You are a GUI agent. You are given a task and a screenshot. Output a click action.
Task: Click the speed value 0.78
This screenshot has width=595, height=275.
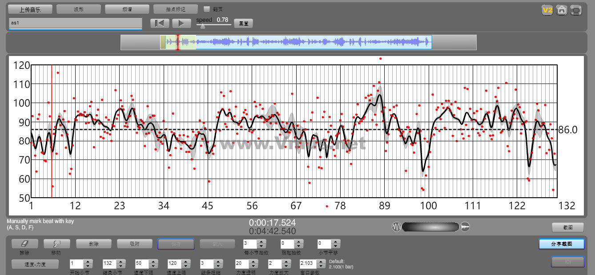pyautogui.click(x=222, y=20)
